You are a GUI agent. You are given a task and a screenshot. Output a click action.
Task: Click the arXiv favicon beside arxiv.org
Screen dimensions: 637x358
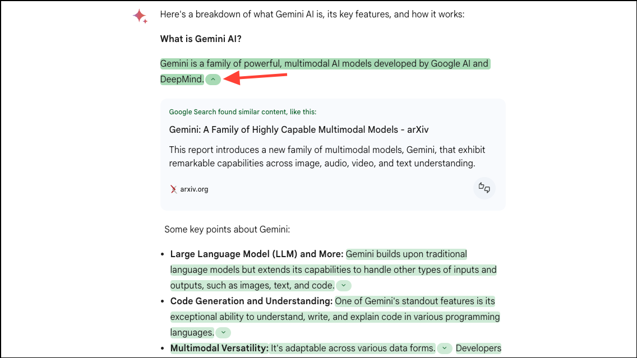click(x=174, y=189)
